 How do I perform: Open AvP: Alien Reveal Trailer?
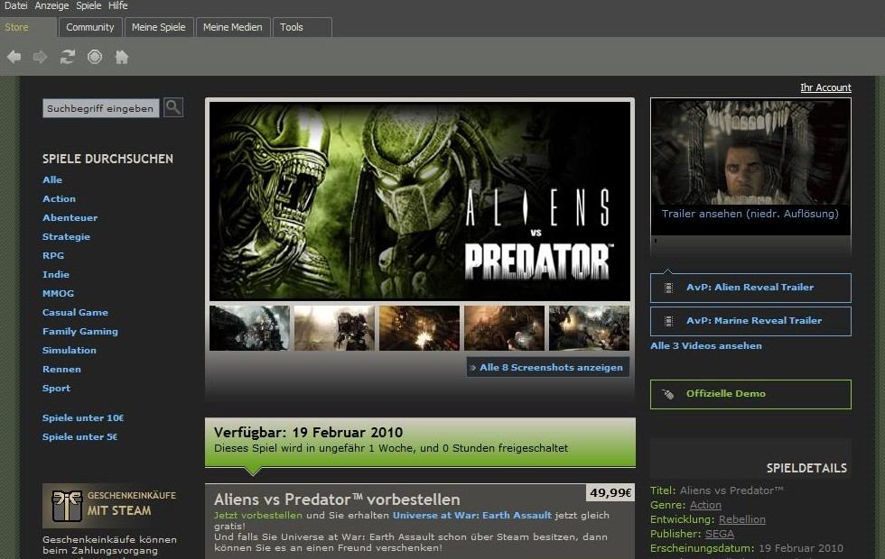(750, 288)
